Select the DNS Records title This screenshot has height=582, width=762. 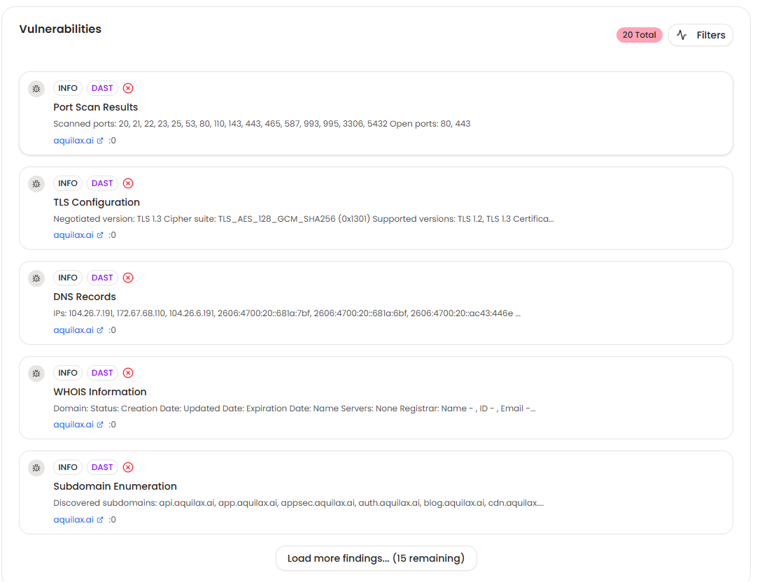(85, 297)
